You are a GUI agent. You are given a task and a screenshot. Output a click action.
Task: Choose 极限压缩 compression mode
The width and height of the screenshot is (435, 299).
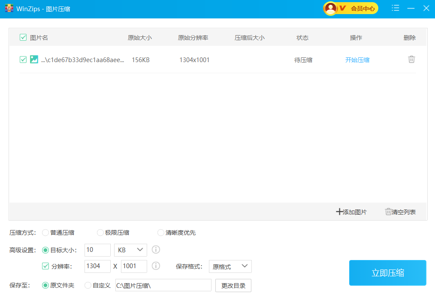pyautogui.click(x=100, y=233)
